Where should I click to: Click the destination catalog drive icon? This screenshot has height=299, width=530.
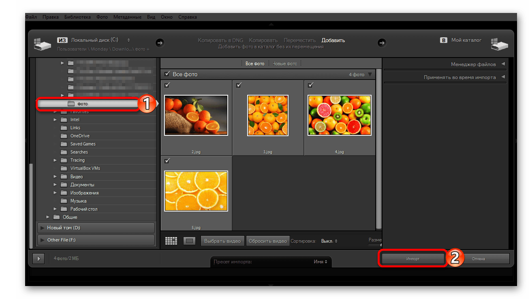(x=499, y=44)
